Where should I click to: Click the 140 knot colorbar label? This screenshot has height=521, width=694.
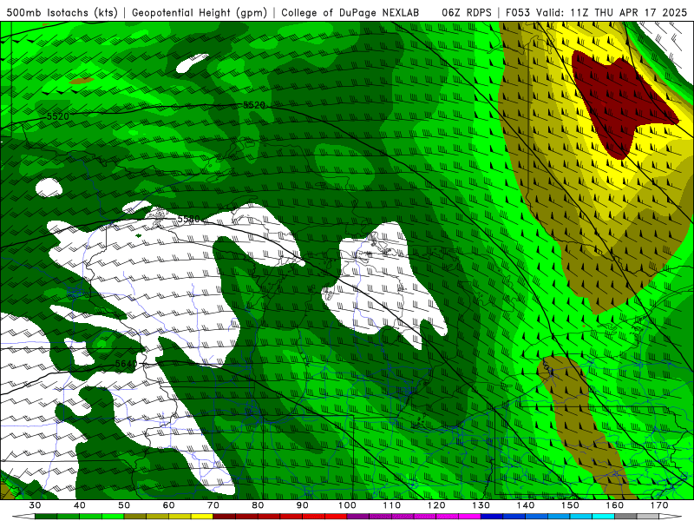click(x=526, y=505)
